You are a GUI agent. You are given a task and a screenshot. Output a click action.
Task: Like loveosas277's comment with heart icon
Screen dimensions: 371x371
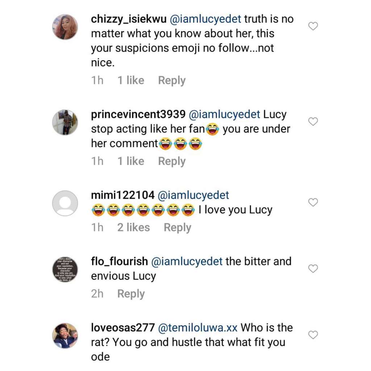pos(313,335)
